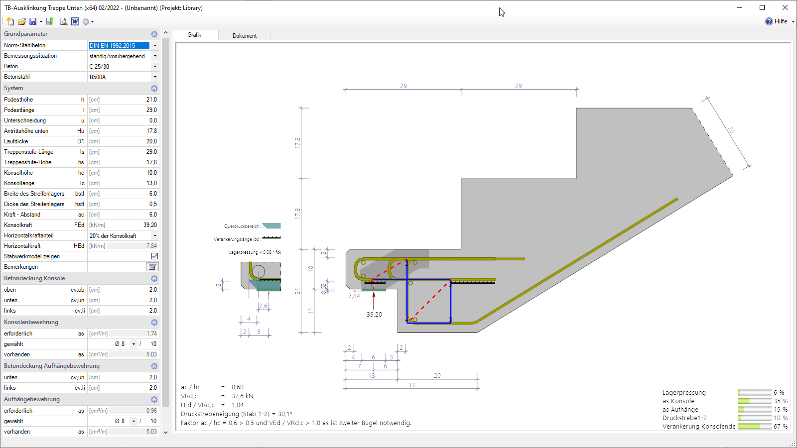Click Verankerung Konsolende bar 67 %
The height and width of the screenshot is (448, 797).
coord(754,427)
